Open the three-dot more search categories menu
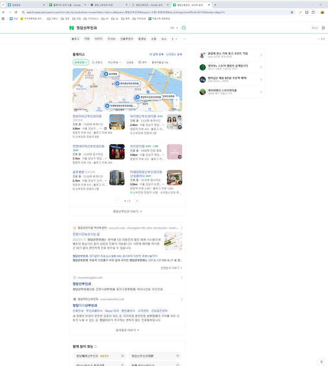Image resolution: width=328 pixels, height=366 pixels. 185,39
